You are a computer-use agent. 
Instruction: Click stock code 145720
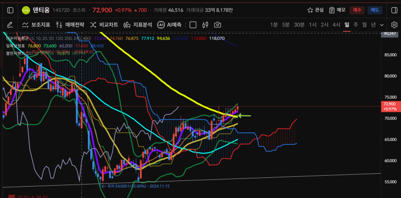pos(61,10)
